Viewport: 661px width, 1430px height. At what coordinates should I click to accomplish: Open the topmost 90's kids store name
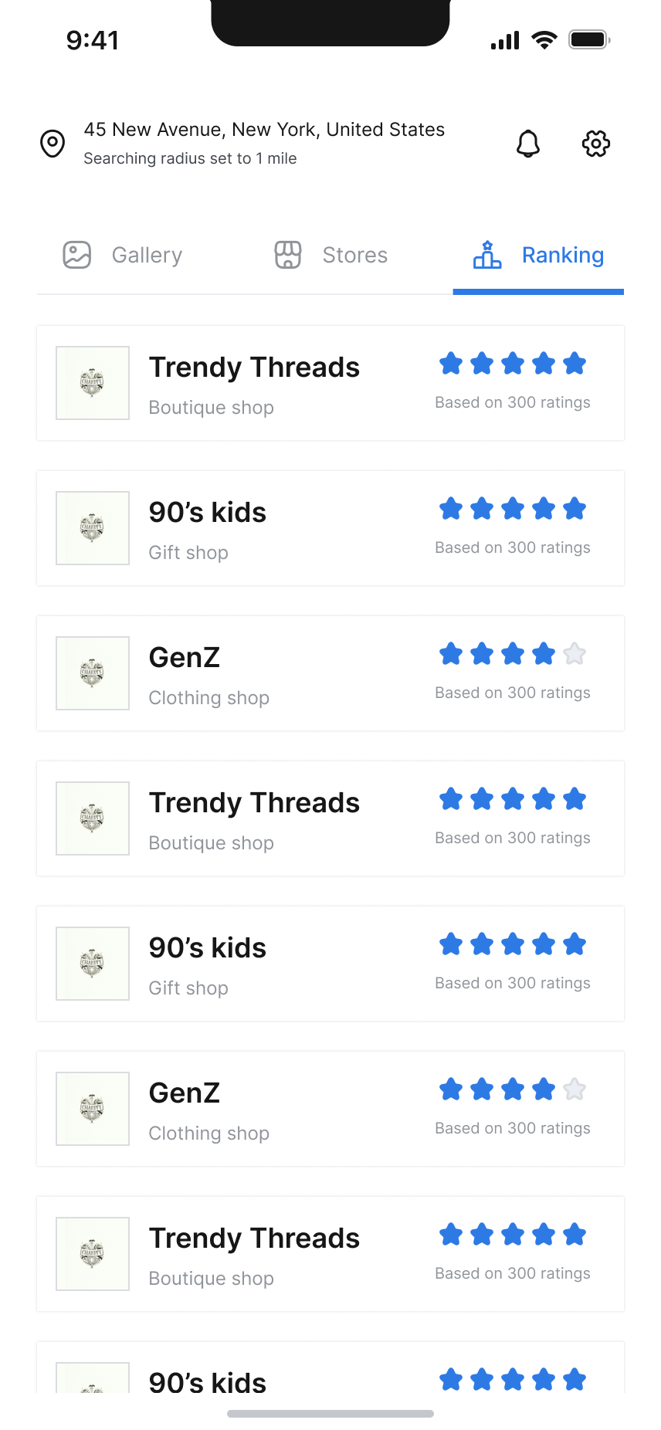[x=208, y=513]
